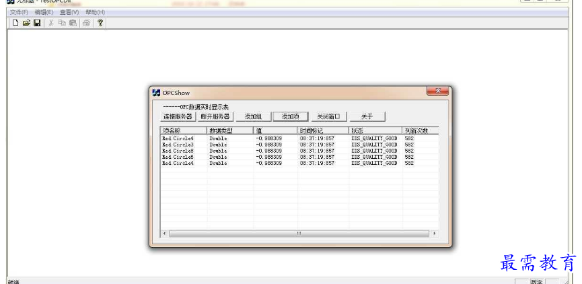This screenshot has height=284, width=582.
Task: Click the Copy toolbar icon
Action: coord(62,23)
